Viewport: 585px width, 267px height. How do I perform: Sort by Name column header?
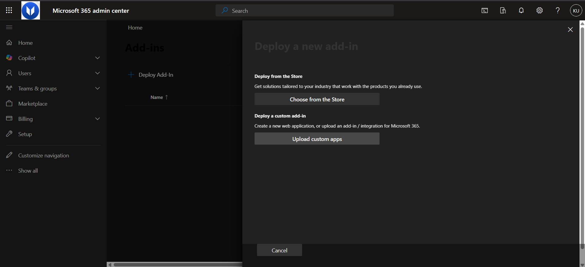pyautogui.click(x=159, y=97)
